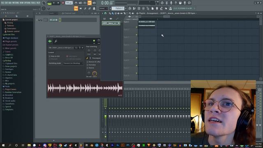Click the audio clip on Track 1
Image resolution: width=263 pixels, height=148 pixels.
(x=147, y=24)
